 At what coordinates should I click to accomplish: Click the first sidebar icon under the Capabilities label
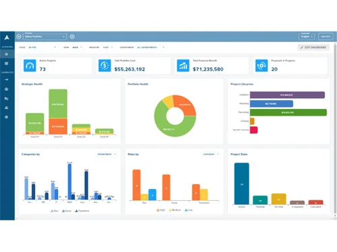(7, 79)
